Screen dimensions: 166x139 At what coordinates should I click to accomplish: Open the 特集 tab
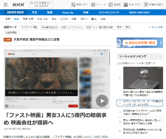86,12
